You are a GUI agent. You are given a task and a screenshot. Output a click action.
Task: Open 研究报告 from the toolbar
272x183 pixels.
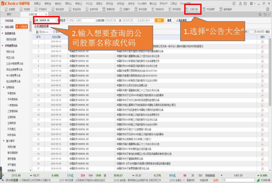click(175, 9)
